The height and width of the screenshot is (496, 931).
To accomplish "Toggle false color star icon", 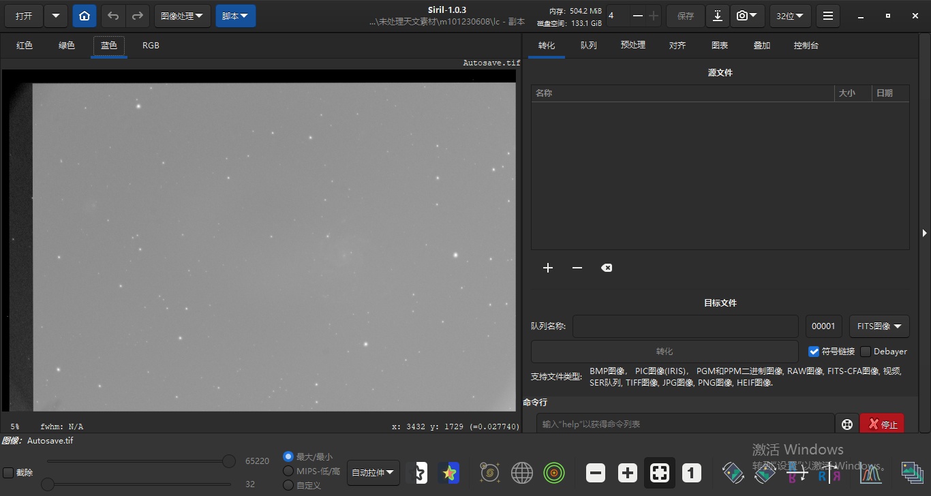I will 449,473.
